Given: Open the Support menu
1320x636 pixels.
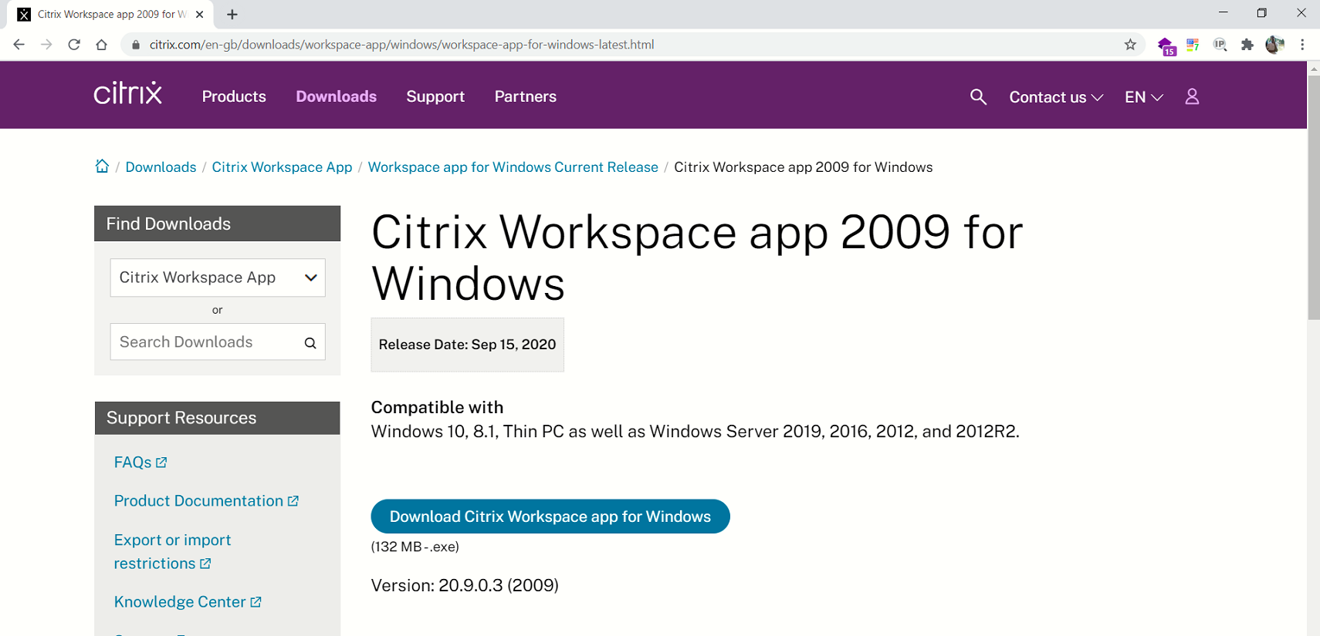Looking at the screenshot, I should (x=435, y=96).
